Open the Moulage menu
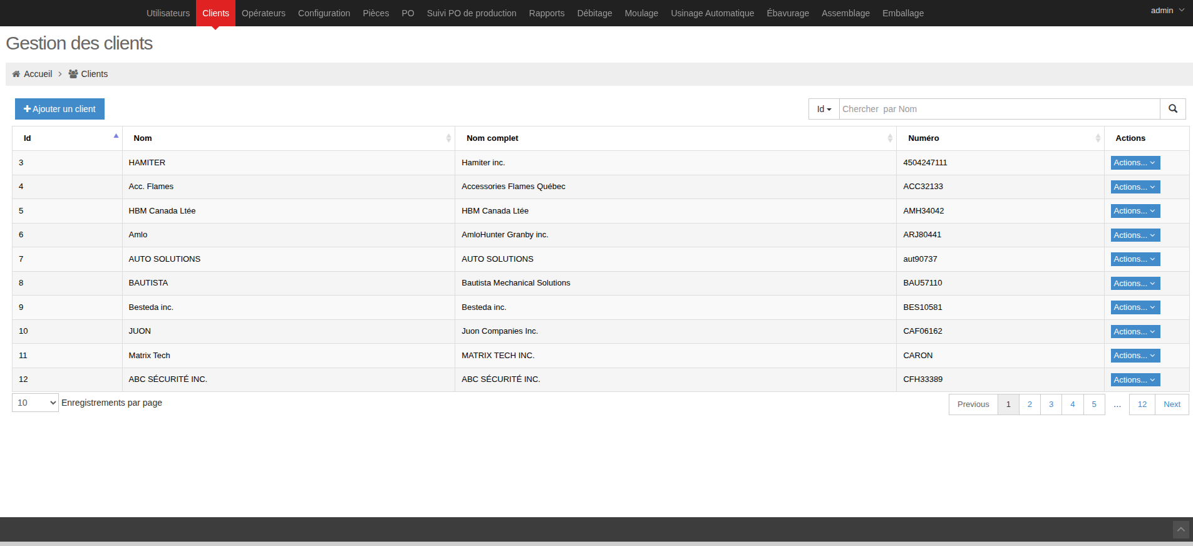1193x546 pixels. click(641, 13)
